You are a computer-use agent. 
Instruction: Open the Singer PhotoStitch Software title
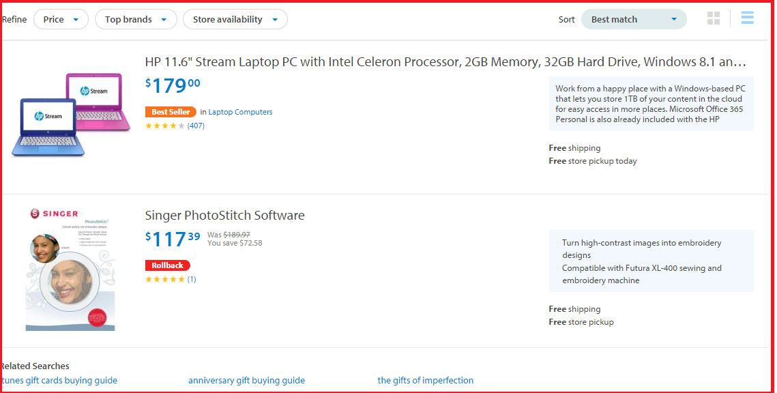[225, 216]
